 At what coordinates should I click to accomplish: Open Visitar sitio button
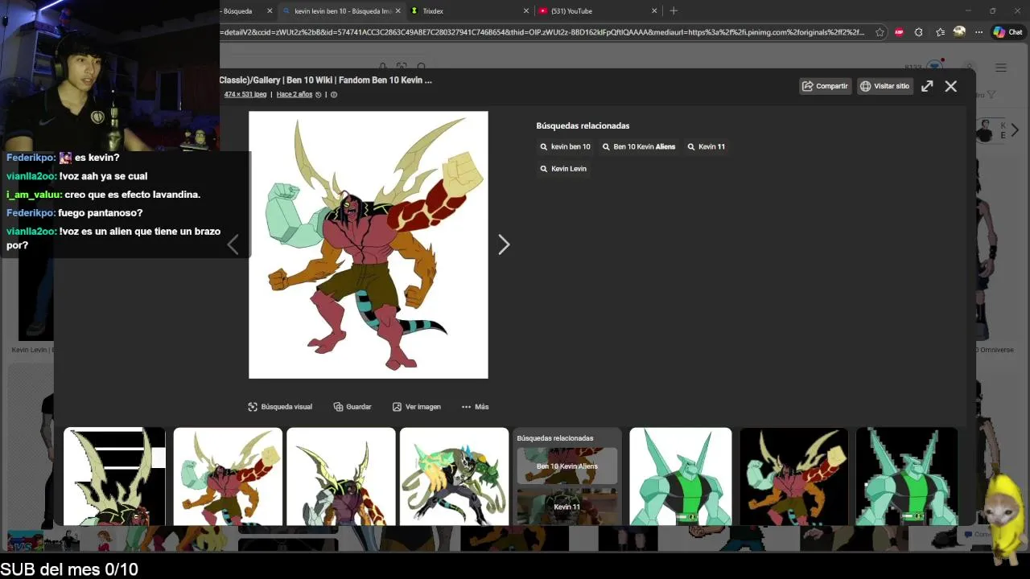tap(884, 86)
